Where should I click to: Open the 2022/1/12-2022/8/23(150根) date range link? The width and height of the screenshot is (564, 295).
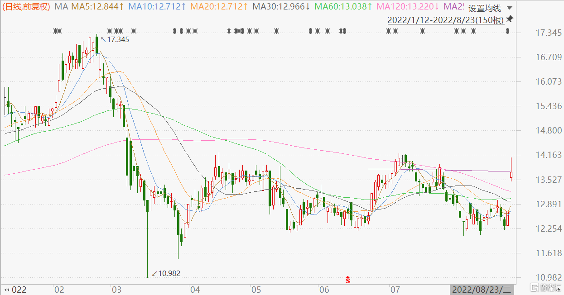(445, 20)
